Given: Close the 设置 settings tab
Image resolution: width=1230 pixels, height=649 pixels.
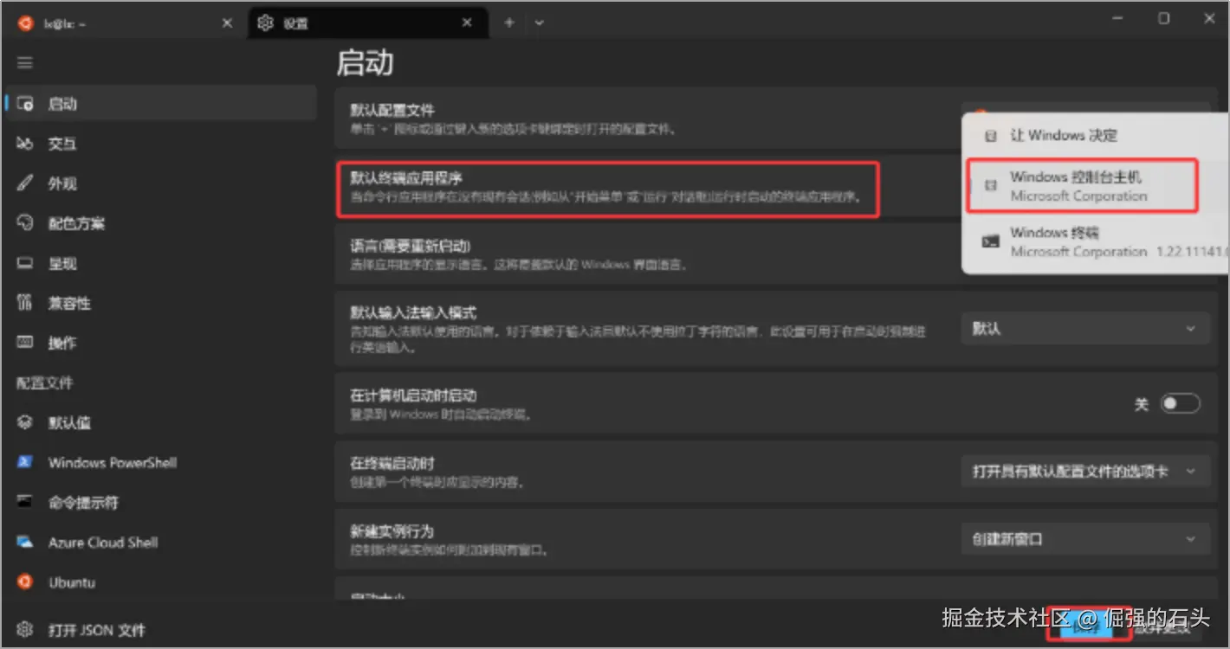Looking at the screenshot, I should pos(468,23).
